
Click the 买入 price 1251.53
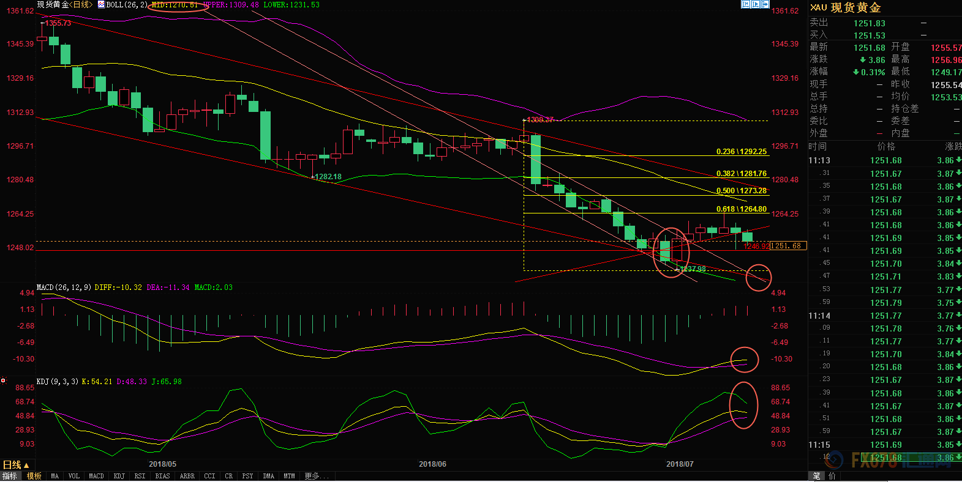point(870,35)
